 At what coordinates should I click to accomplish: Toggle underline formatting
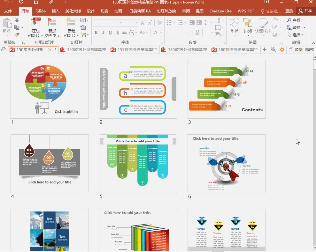[x=110, y=33]
